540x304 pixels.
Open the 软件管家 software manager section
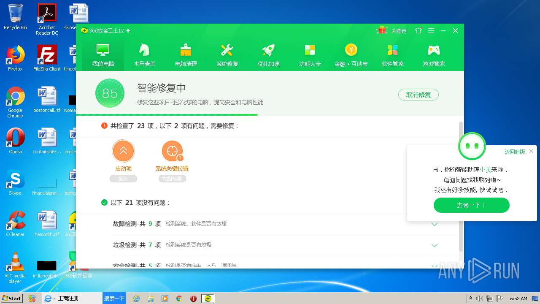click(x=393, y=55)
